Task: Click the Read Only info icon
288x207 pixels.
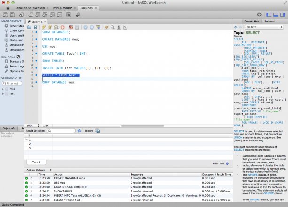Action: tap(227, 163)
